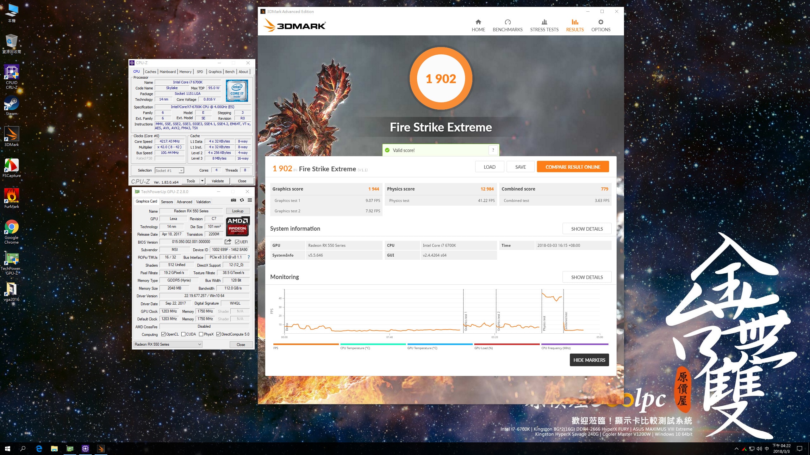Open the Steam desktop shortcut
The image size is (810, 455).
click(12, 106)
